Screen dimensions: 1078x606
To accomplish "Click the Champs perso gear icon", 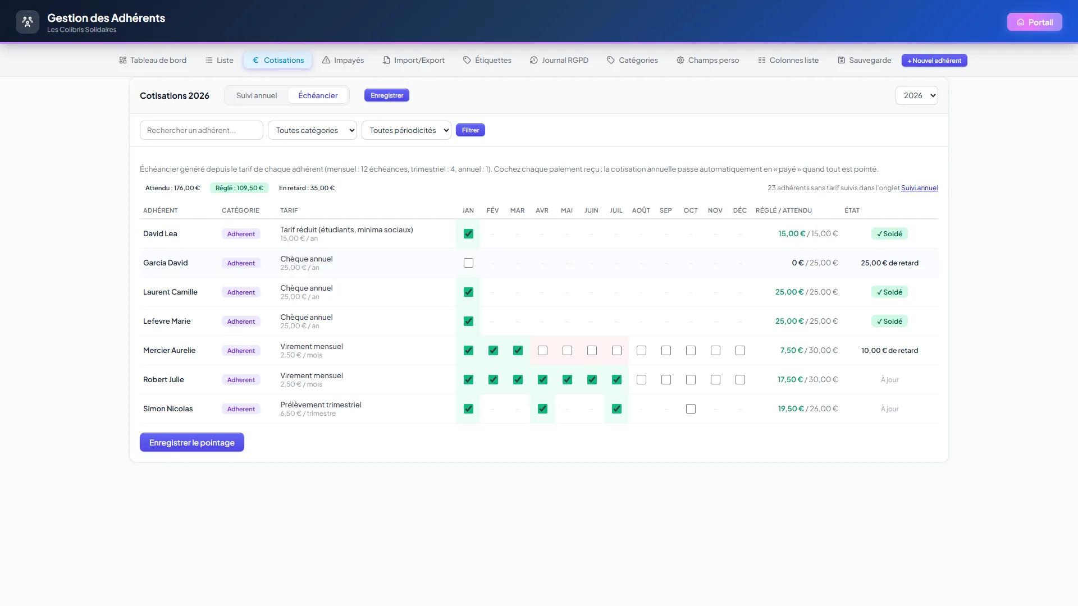I will pos(680,60).
